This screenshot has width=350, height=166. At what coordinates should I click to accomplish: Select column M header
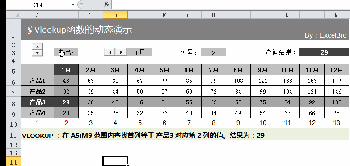(337, 15)
